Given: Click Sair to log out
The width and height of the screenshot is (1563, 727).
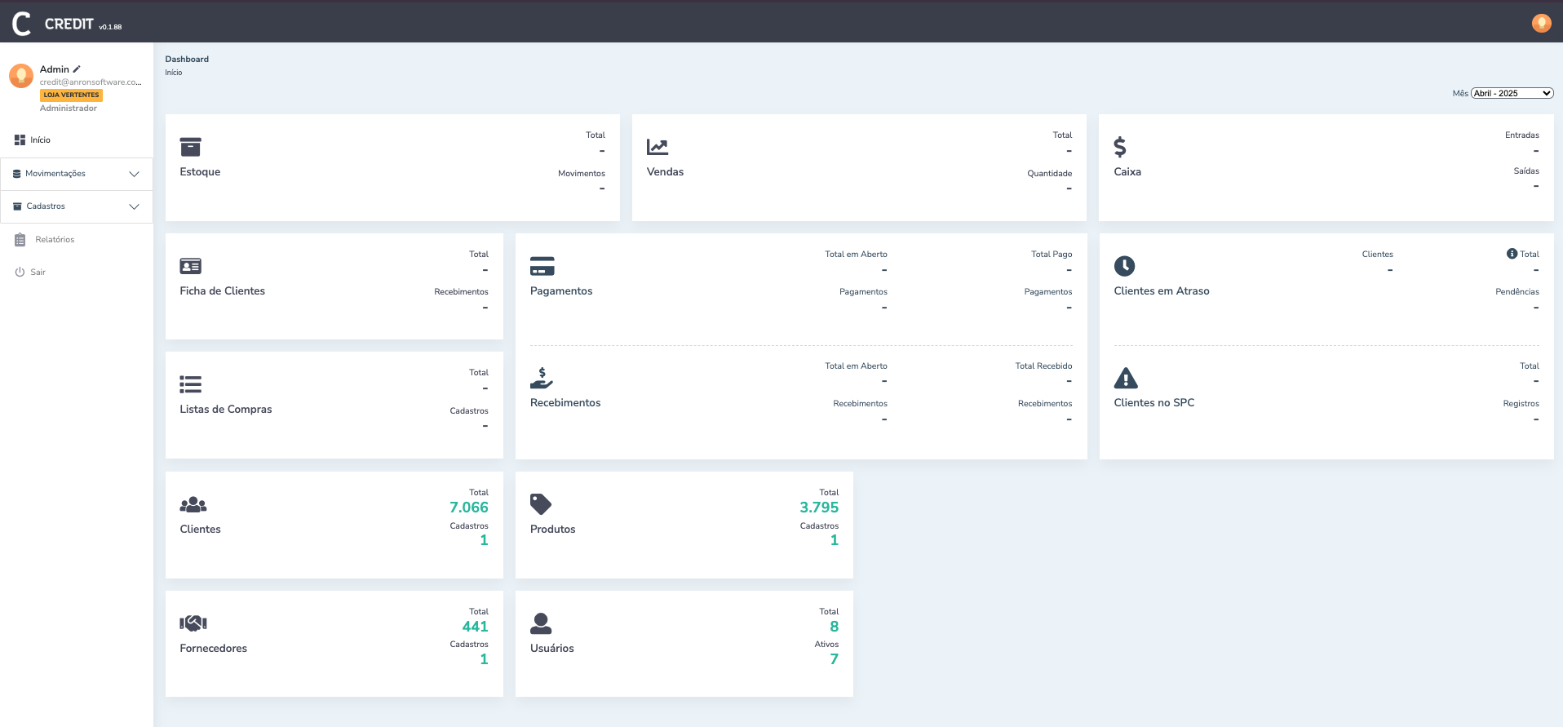Looking at the screenshot, I should coord(38,273).
